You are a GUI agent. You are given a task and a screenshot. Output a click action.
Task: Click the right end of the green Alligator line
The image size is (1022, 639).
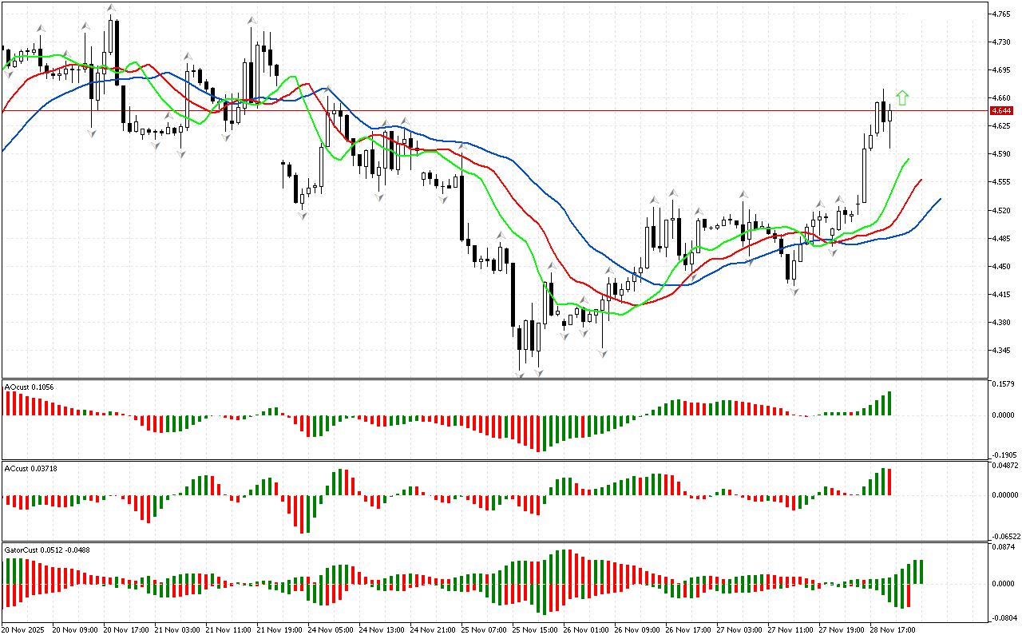tap(909, 160)
